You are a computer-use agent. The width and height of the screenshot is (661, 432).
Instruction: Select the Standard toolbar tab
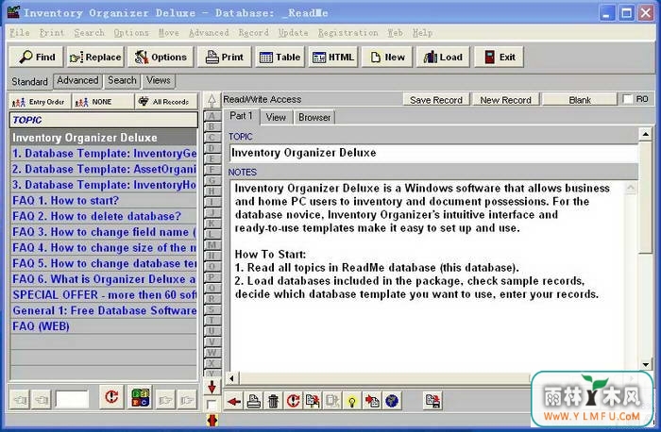[x=29, y=81]
